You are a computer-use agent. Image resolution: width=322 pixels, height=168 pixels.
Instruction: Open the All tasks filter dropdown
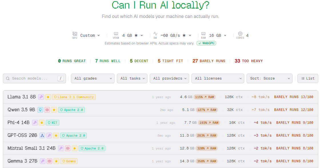tap(132, 78)
